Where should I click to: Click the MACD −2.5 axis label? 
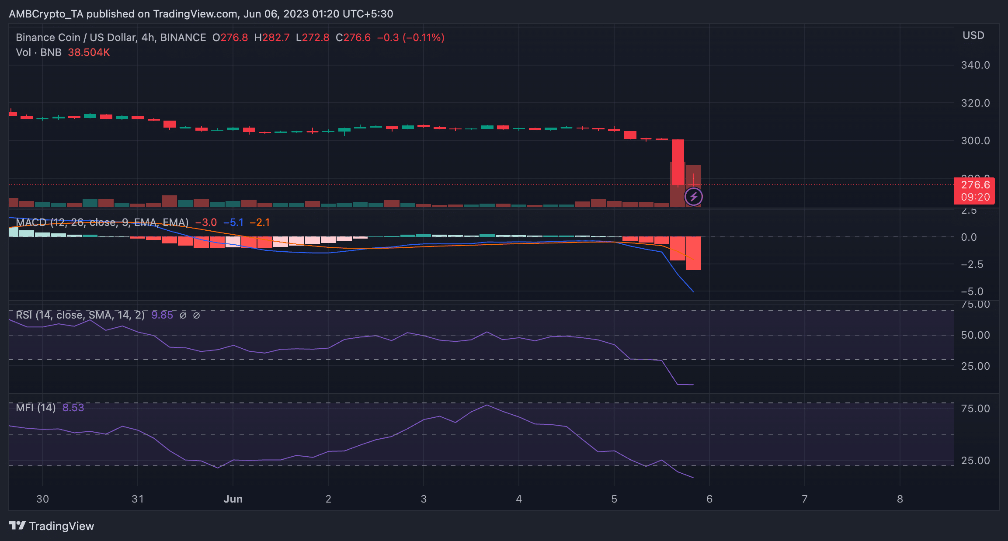tap(972, 264)
